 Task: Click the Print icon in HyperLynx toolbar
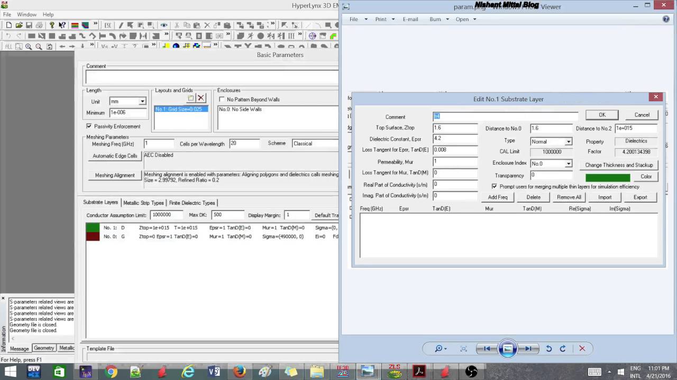[x=39, y=25]
